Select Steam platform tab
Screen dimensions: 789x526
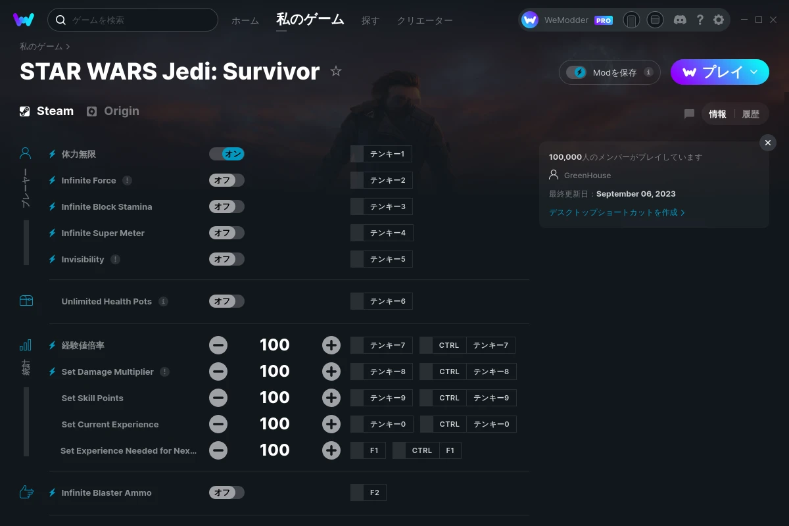[47, 111]
